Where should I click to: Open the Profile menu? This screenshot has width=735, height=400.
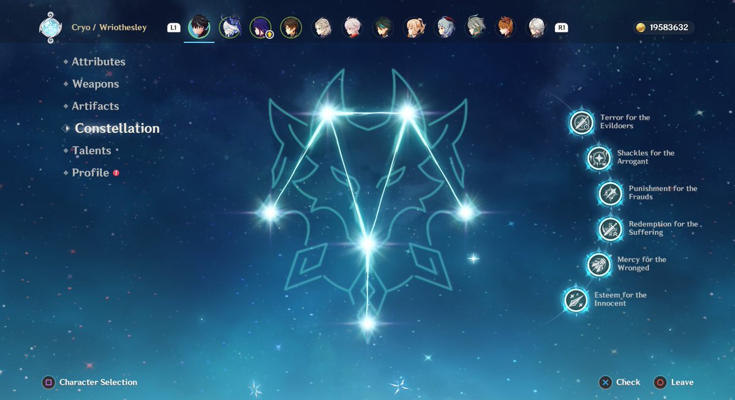pos(90,173)
